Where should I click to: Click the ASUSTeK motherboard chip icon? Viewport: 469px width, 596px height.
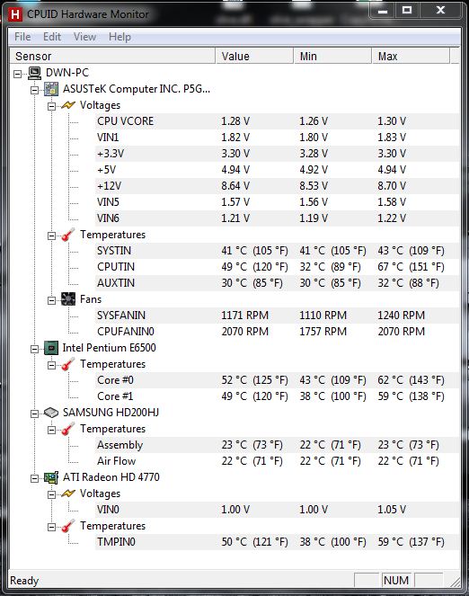click(x=51, y=89)
